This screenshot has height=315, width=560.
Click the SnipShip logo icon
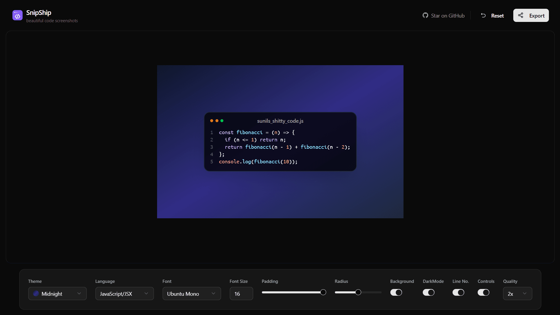(18, 15)
